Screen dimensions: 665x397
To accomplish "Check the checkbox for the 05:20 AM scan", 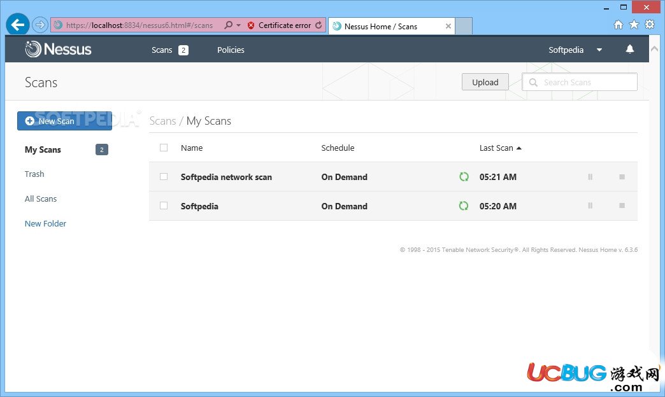I will 164,206.
